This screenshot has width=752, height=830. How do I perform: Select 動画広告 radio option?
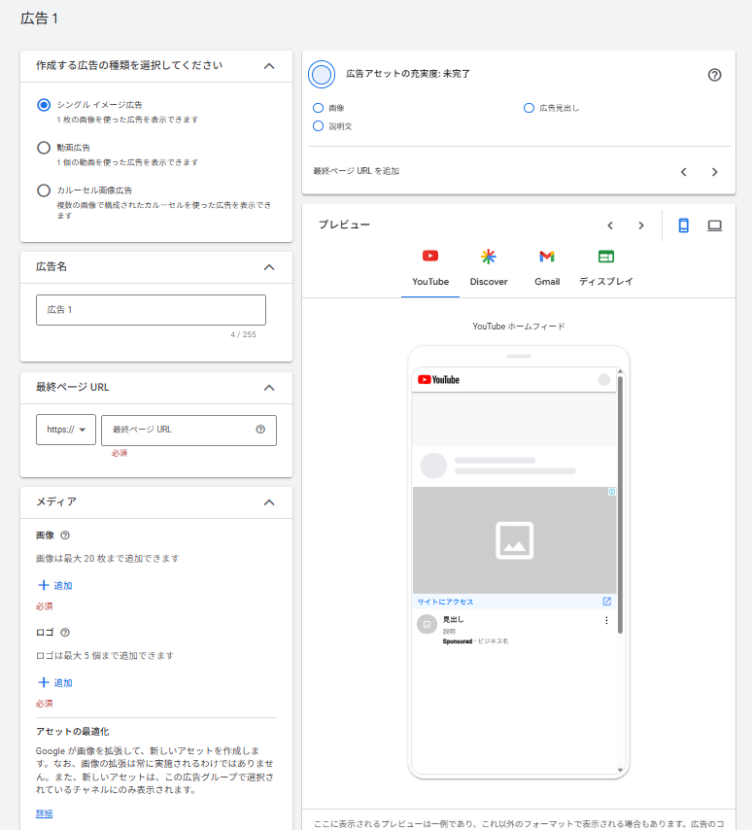[x=43, y=148]
